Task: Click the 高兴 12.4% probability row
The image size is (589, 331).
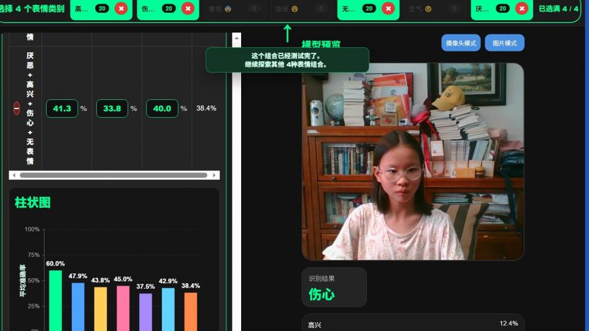Action: 413,324
